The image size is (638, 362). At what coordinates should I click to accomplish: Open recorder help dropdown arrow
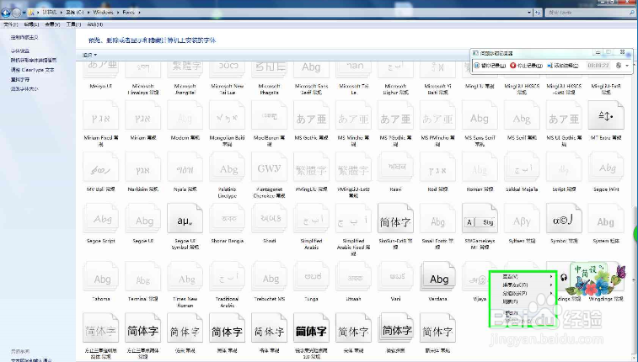coord(627,66)
